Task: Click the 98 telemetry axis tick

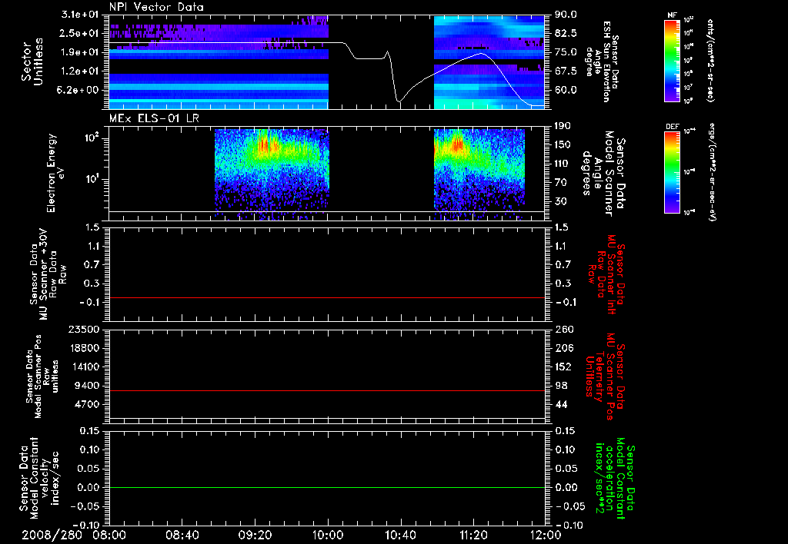Action: pyautogui.click(x=563, y=386)
